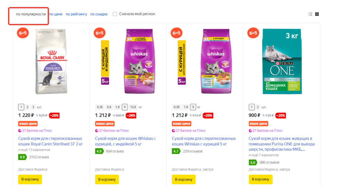Click the 6=5 promo badge on Purina ONE

(x=253, y=33)
